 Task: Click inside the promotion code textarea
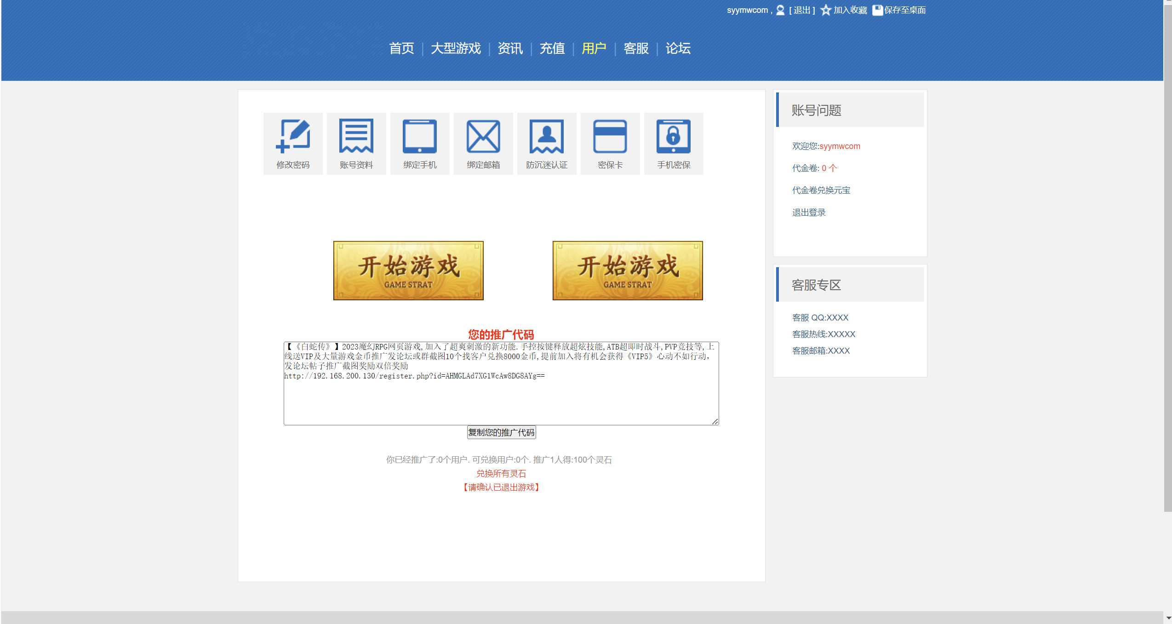(x=501, y=400)
